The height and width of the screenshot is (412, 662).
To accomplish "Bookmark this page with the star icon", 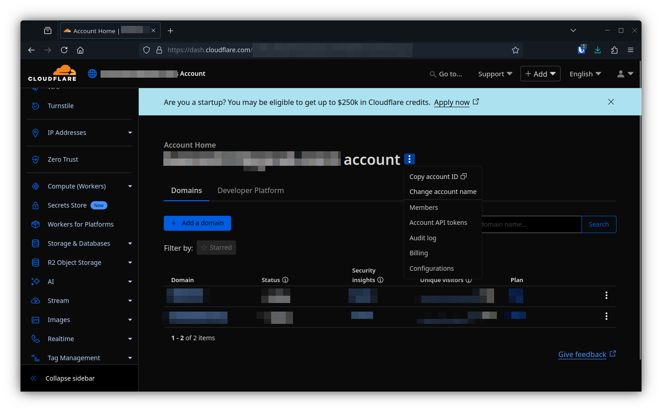I will [515, 50].
